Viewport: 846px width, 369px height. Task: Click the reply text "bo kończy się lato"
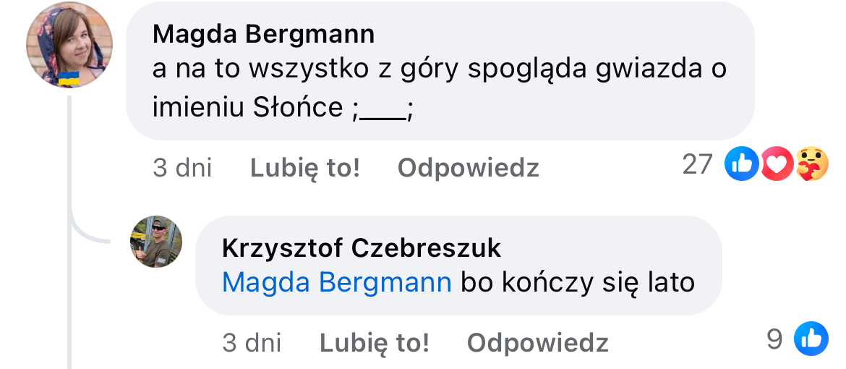point(577,282)
